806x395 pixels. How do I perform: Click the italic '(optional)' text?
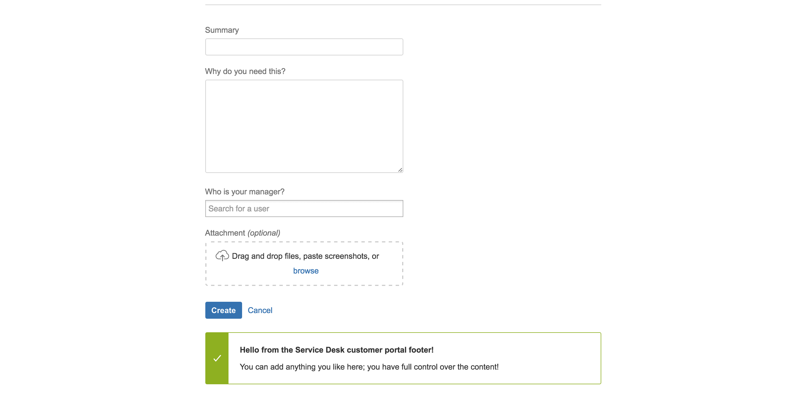264,233
